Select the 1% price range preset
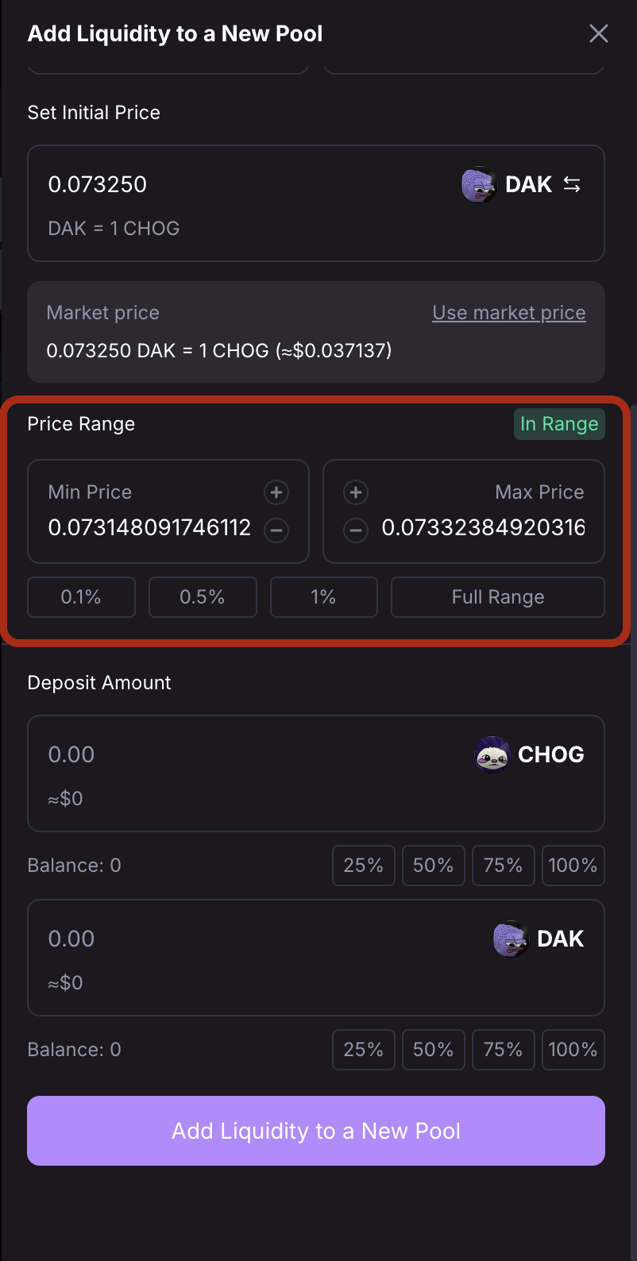The height and width of the screenshot is (1261, 637). (323, 597)
